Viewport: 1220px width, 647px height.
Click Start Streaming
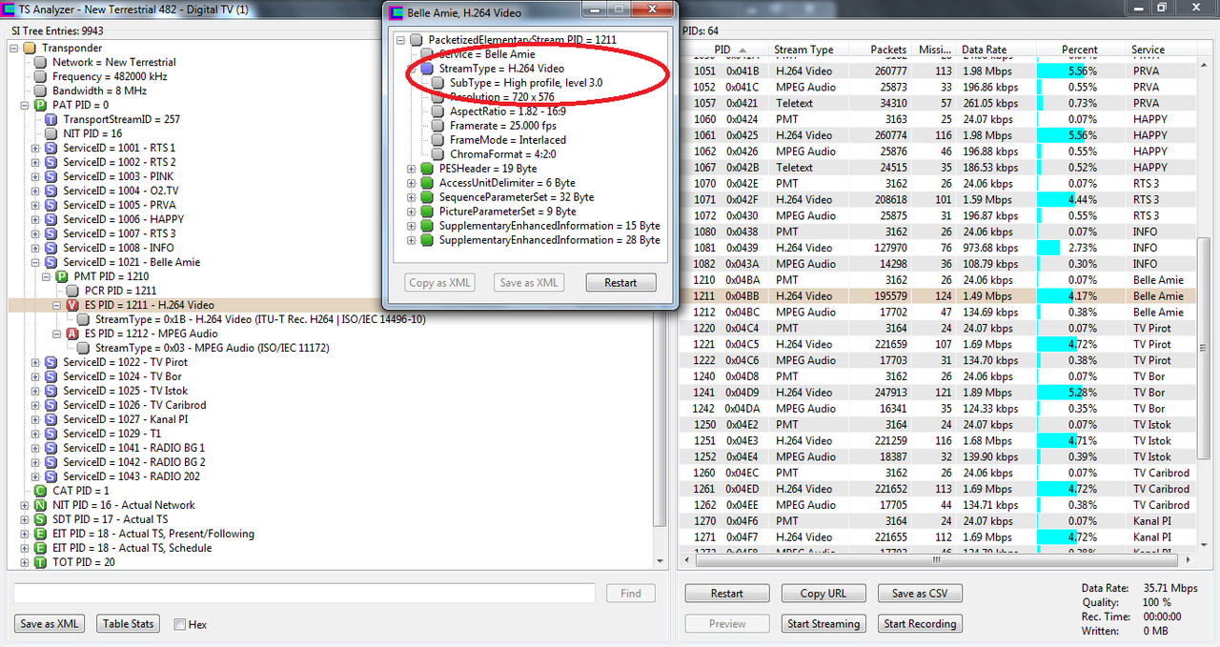pos(823,624)
